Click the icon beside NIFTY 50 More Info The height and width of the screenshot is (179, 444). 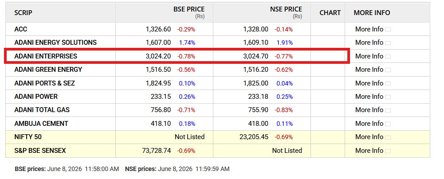click(388, 137)
